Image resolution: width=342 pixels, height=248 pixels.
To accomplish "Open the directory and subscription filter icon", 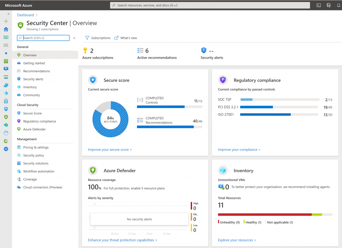I will [x=329, y=5].
